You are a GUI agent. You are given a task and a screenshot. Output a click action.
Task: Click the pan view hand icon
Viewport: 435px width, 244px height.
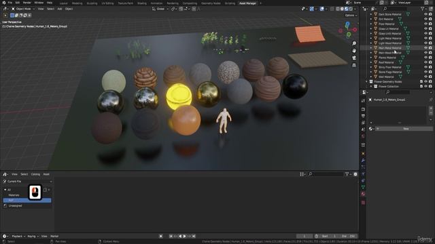click(354, 51)
